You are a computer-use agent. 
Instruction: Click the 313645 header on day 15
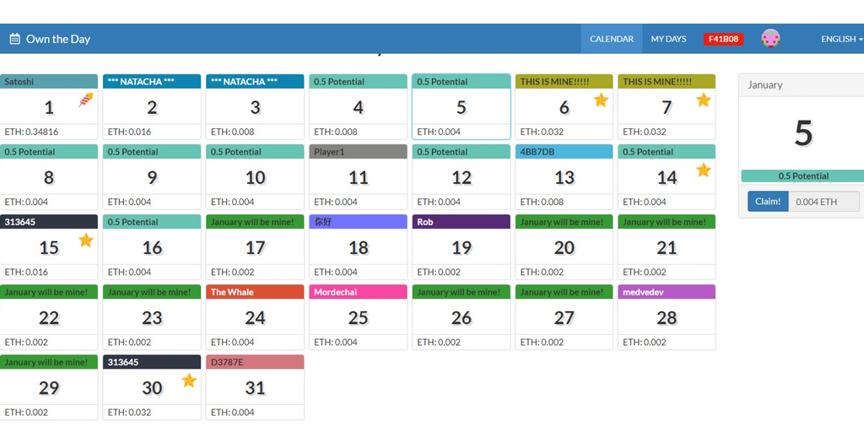pyautogui.click(x=49, y=222)
